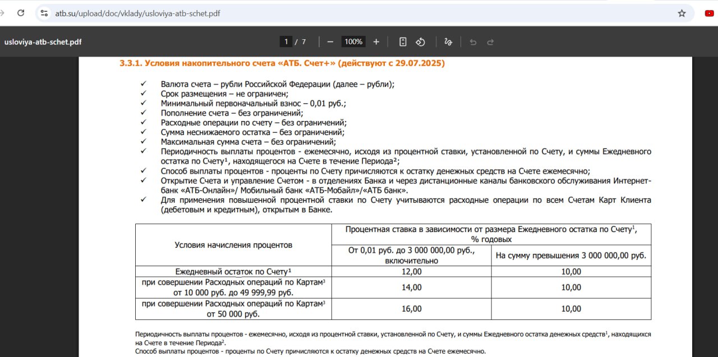This screenshot has width=718, height=357.
Task: Select "Расходные операции по счету – без ограничений"
Action: click(x=254, y=122)
